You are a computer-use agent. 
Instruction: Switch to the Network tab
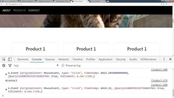point(64,59)
